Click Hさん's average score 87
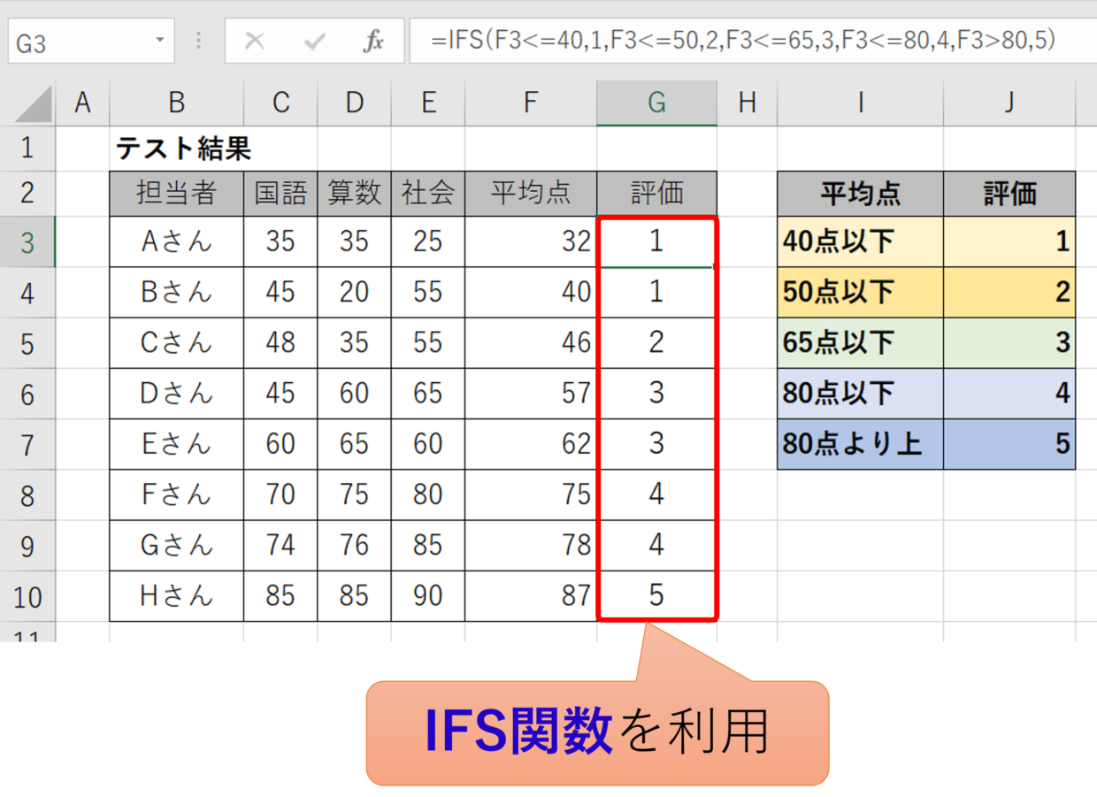Viewport: 1097px width, 797px height. click(x=531, y=595)
